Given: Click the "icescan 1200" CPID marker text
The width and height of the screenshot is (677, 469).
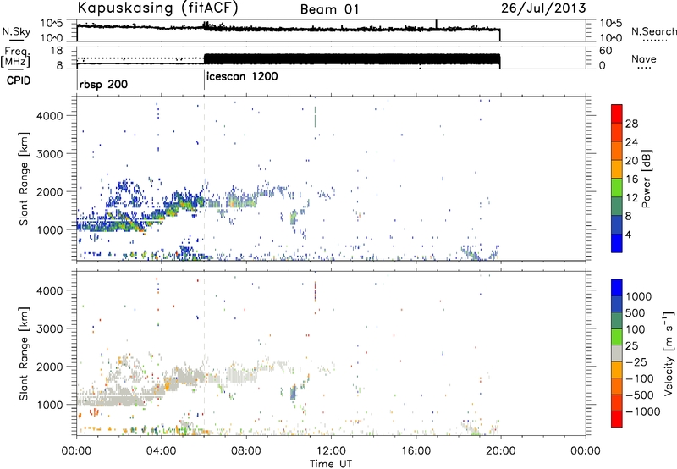Looking at the screenshot, I should coord(242,76).
